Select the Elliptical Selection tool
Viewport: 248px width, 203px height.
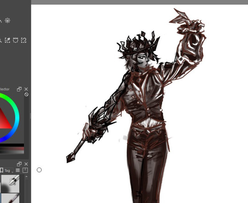pos(7,20)
